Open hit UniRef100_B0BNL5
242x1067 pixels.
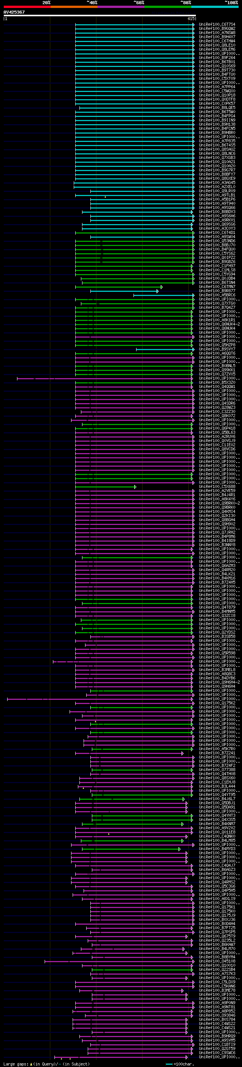point(217,366)
